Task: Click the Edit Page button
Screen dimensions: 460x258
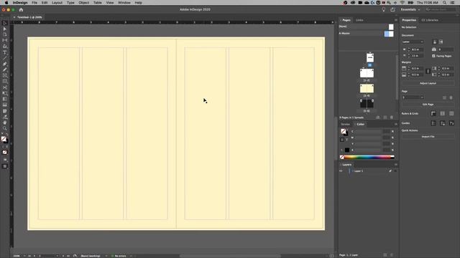Action: [428, 105]
